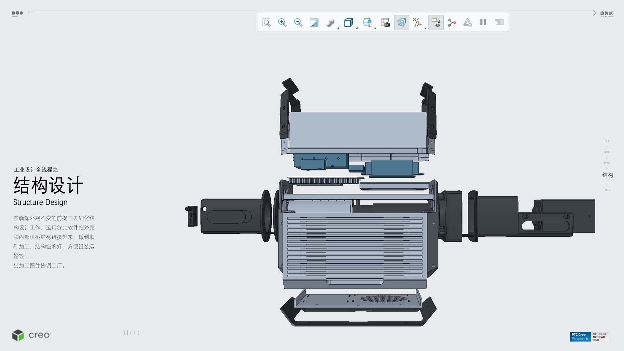Toggle the Perspective View button
624x351 pixels.
point(401,22)
